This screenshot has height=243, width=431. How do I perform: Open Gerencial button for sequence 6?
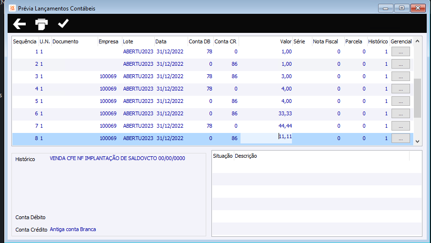(401, 113)
